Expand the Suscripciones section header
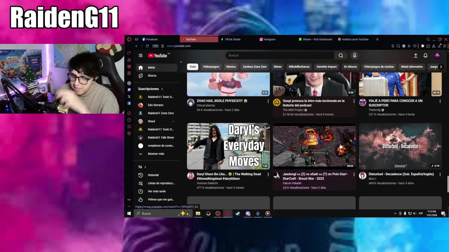Screen dimensions: 449x252 (150, 89)
